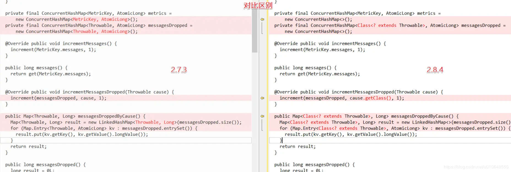Click the right pane 'for (Map.Entry<Class<? extends Throwable>, AtomicLong> kv' line
Screen dimensions: 511x172
tap(395, 128)
